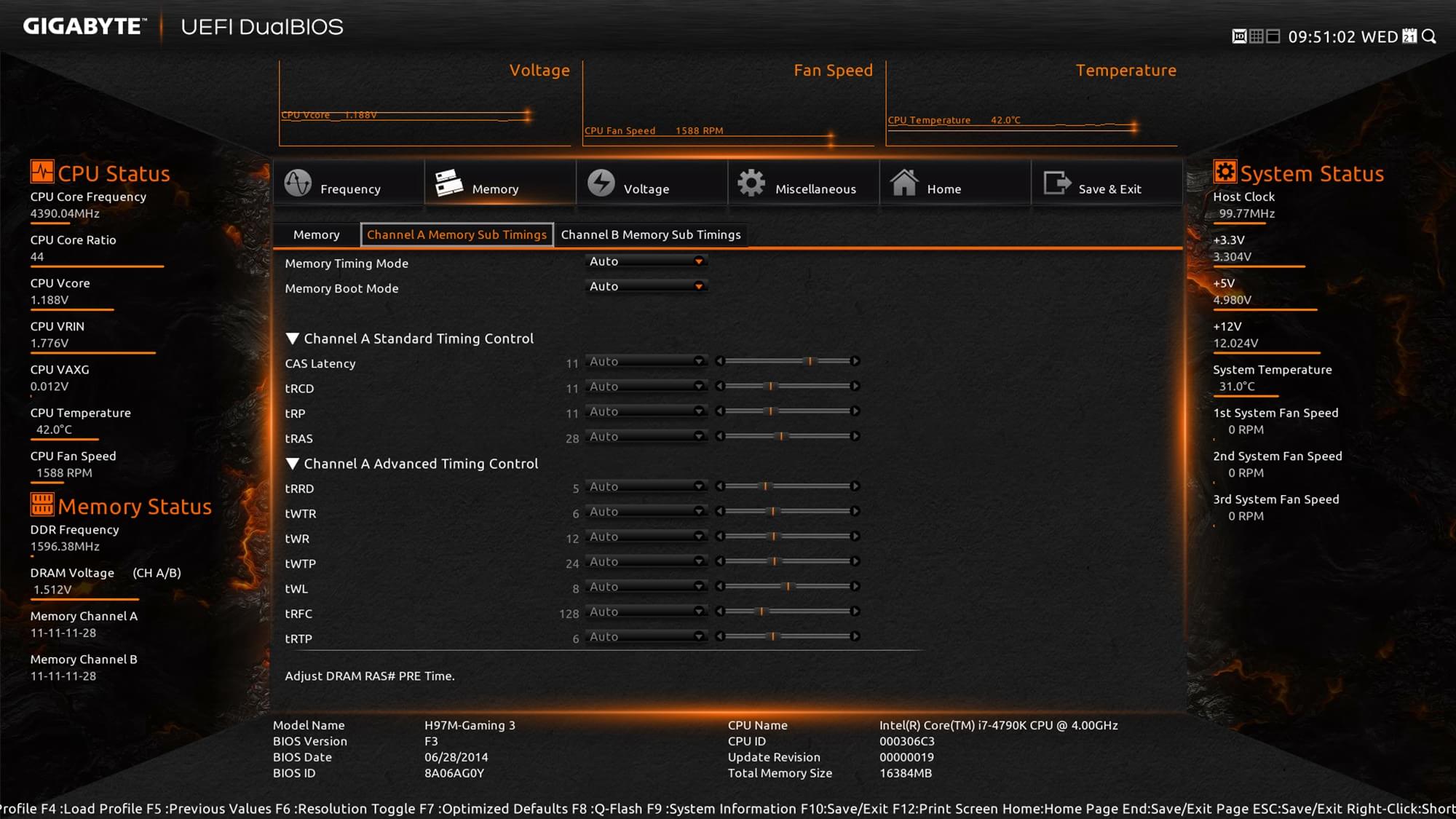Go to Home via the house icon

point(904,182)
